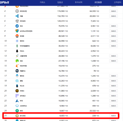Open the 투자내역 (Investments) menu

point(79,2)
